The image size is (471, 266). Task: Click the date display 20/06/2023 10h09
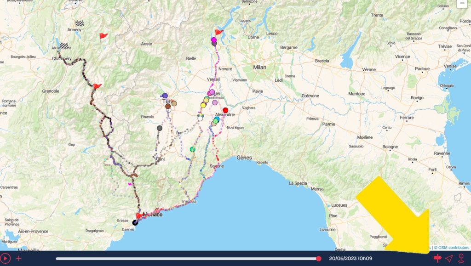coord(351,258)
